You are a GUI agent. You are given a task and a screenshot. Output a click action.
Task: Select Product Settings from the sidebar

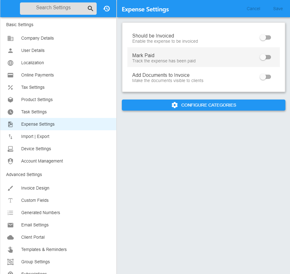[37, 100]
